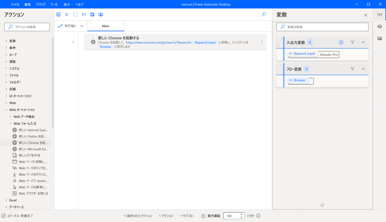Image resolution: width=386 pixels, height=222 pixels.
Task: Close the 変数 variables pane
Action: point(365,15)
